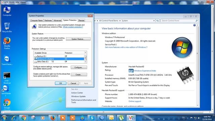Click the 5.9 rating badge

(131, 71)
